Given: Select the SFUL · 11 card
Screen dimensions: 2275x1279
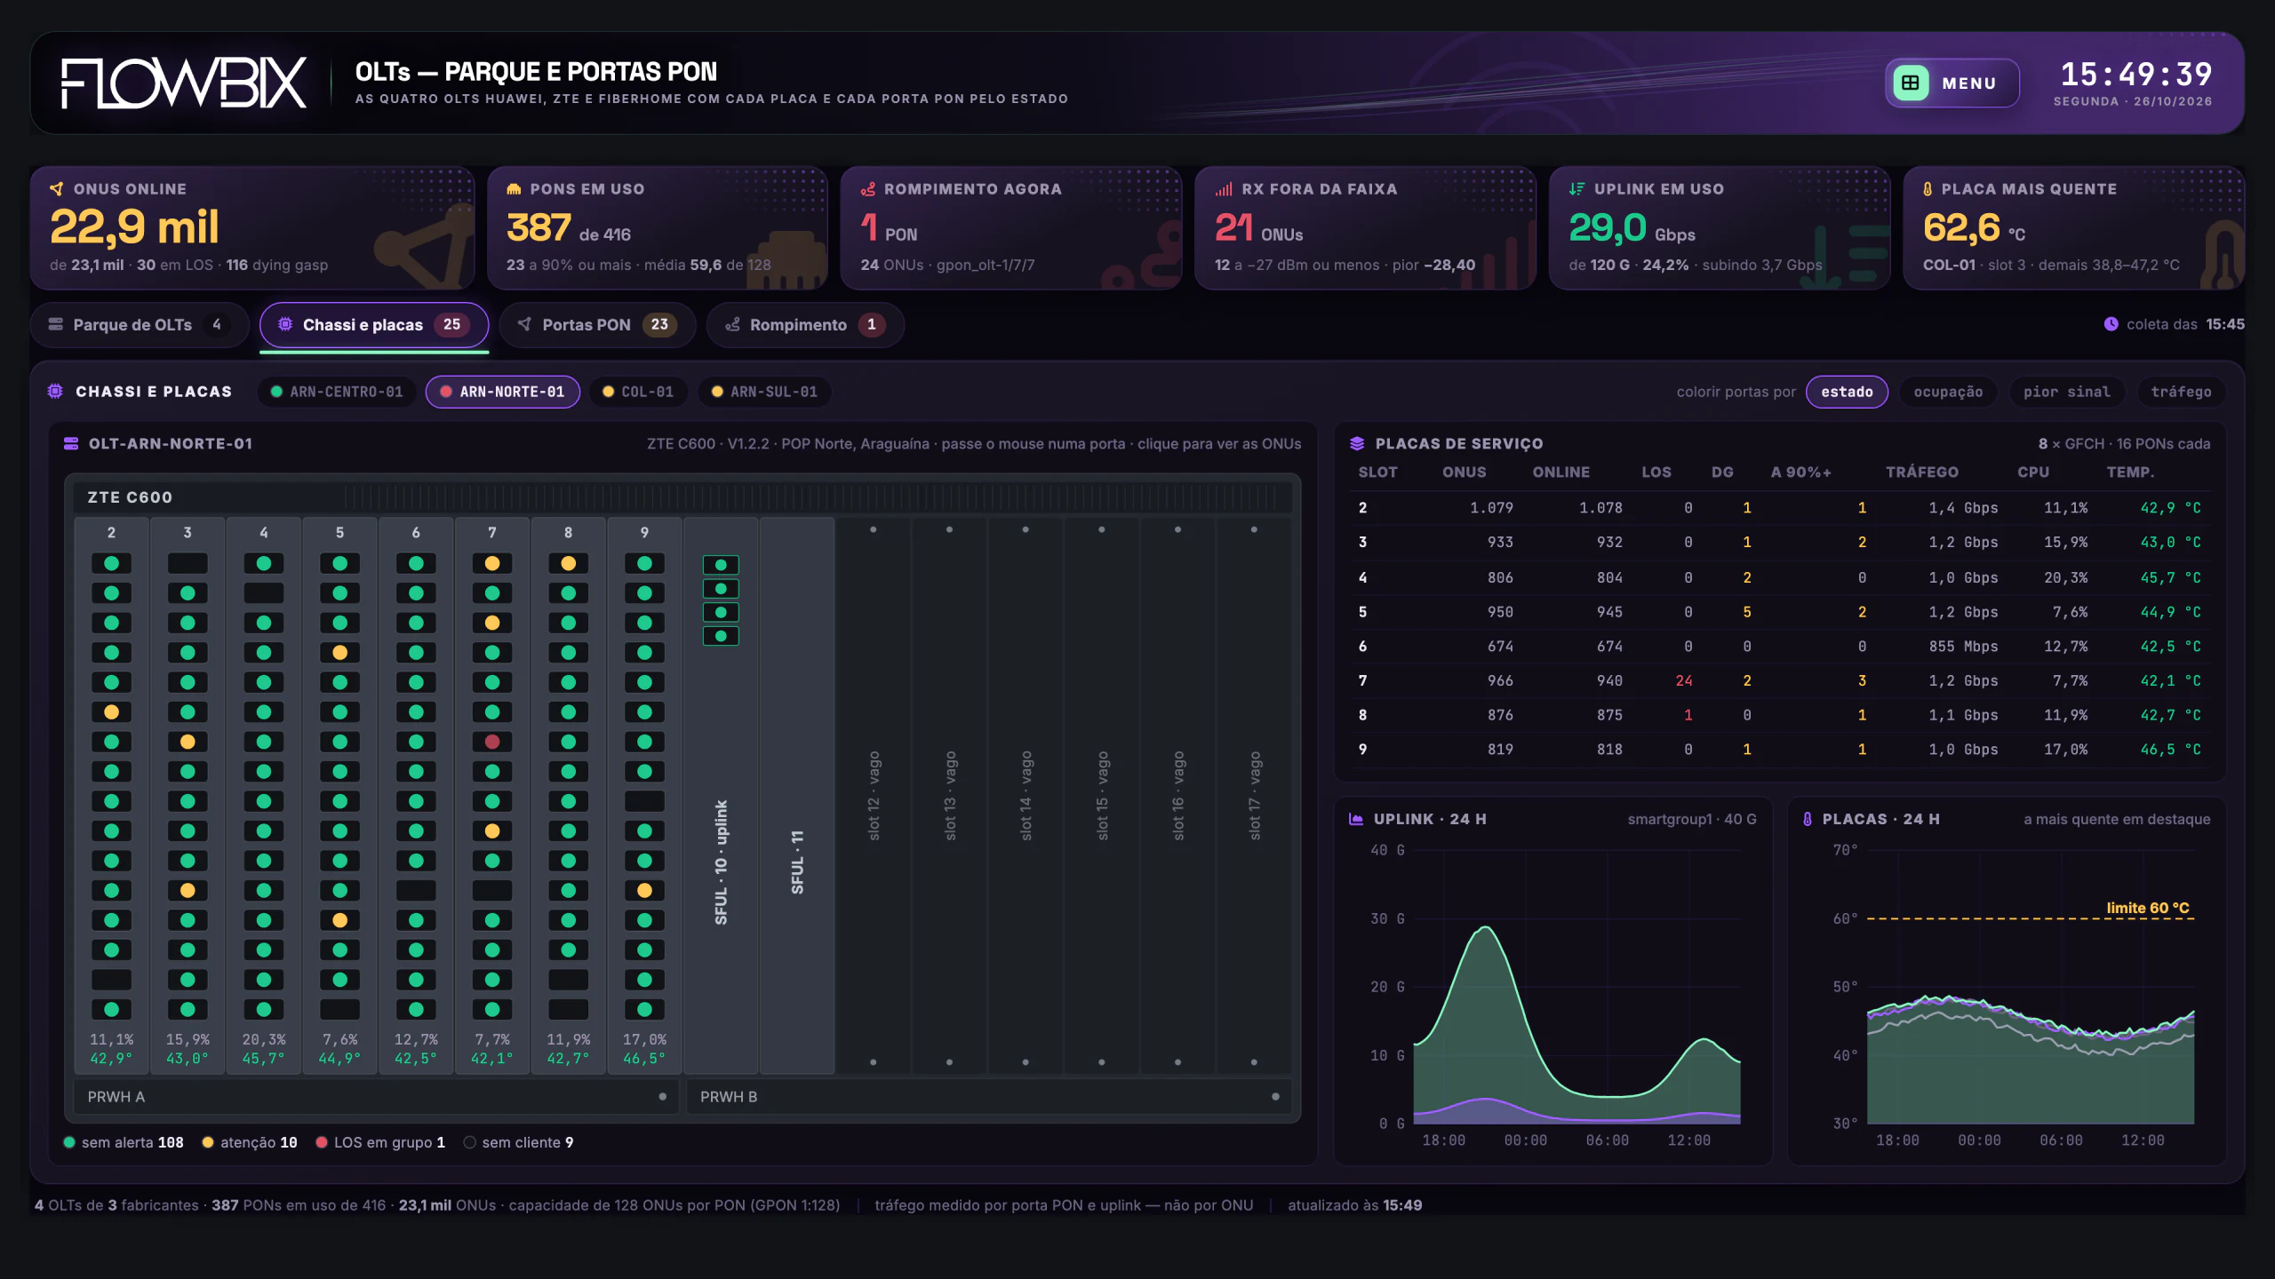Looking at the screenshot, I should tap(797, 795).
